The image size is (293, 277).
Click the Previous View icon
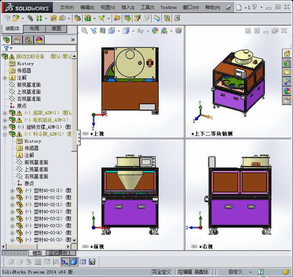[x=94, y=31]
